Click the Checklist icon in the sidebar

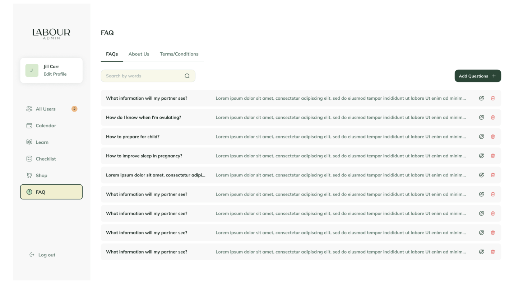click(29, 159)
